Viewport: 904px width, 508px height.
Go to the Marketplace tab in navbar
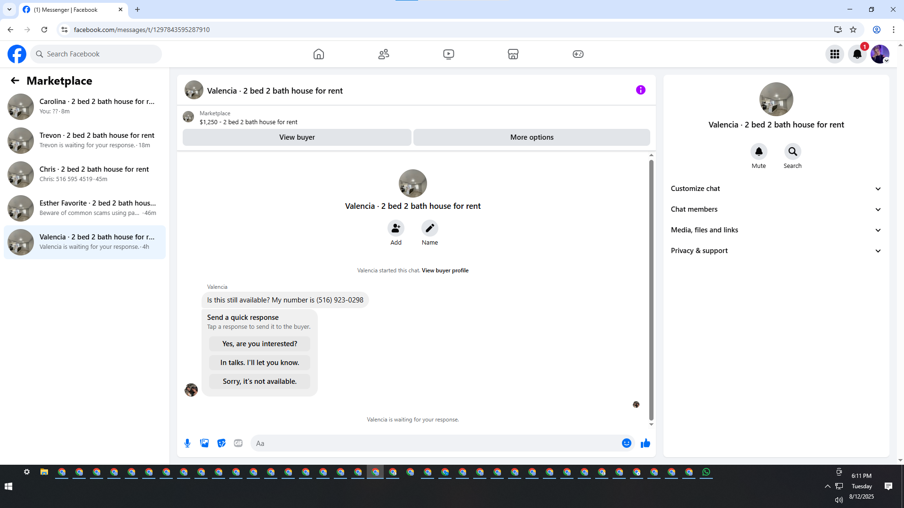[513, 54]
